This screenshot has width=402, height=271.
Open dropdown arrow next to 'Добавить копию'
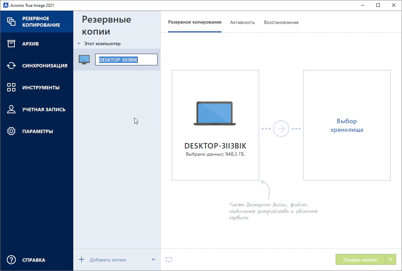pyautogui.click(x=153, y=259)
